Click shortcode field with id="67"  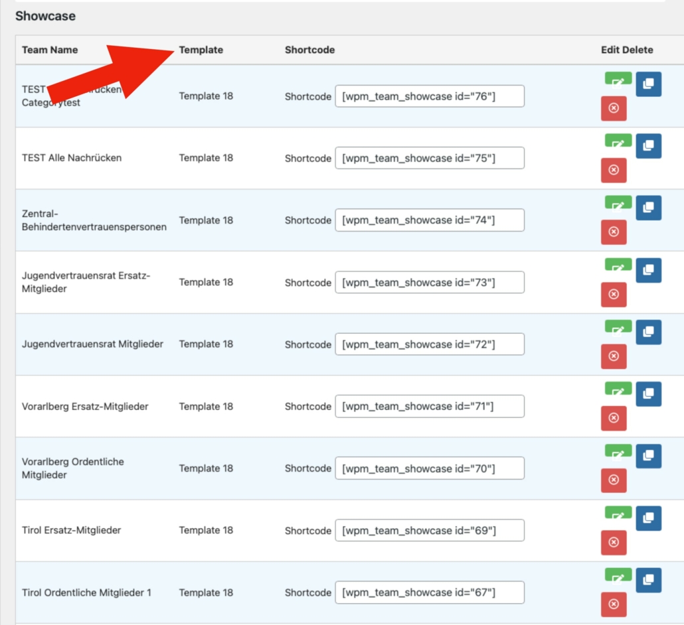tap(429, 592)
